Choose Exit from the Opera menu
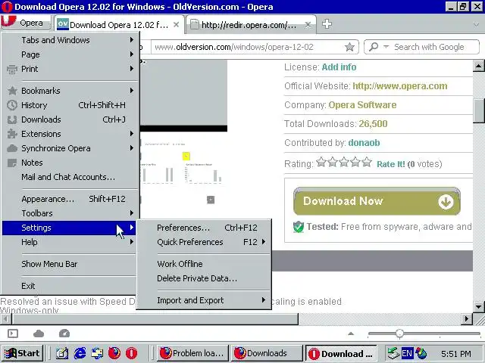Image resolution: width=485 pixels, height=363 pixels. [x=70, y=286]
